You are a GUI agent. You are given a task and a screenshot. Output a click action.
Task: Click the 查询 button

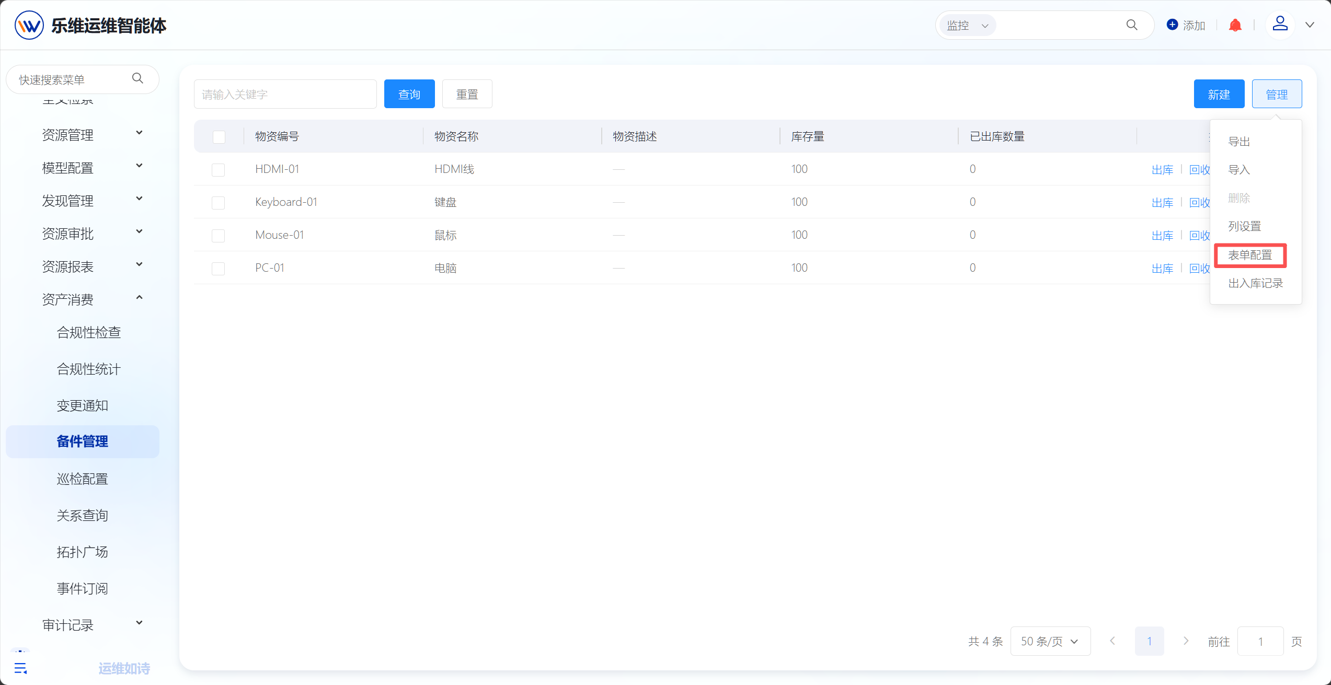point(409,94)
